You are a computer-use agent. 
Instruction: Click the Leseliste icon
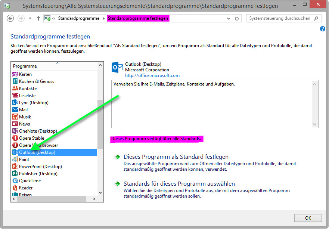(15, 96)
